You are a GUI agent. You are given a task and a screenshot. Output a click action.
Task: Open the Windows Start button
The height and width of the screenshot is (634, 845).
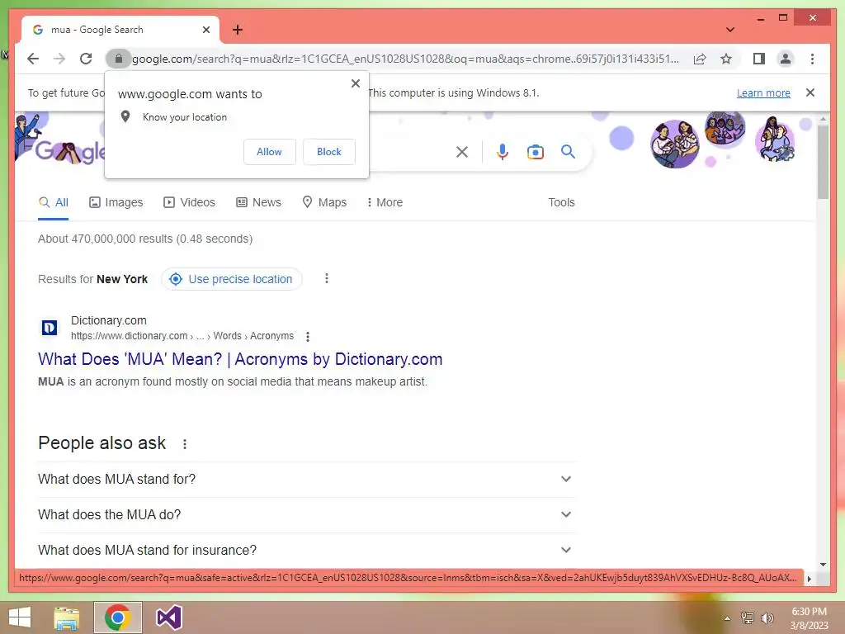(x=20, y=617)
